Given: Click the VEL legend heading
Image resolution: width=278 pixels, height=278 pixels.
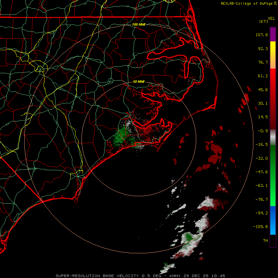Looking at the screenshot, I should [271, 19].
